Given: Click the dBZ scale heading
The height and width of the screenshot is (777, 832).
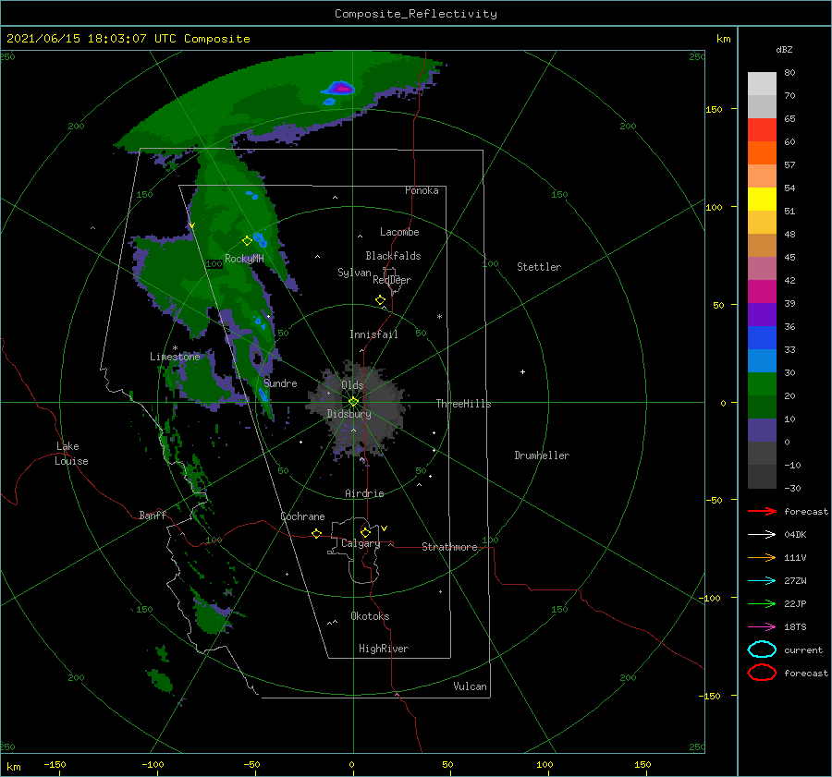Looking at the screenshot, I should tap(784, 49).
